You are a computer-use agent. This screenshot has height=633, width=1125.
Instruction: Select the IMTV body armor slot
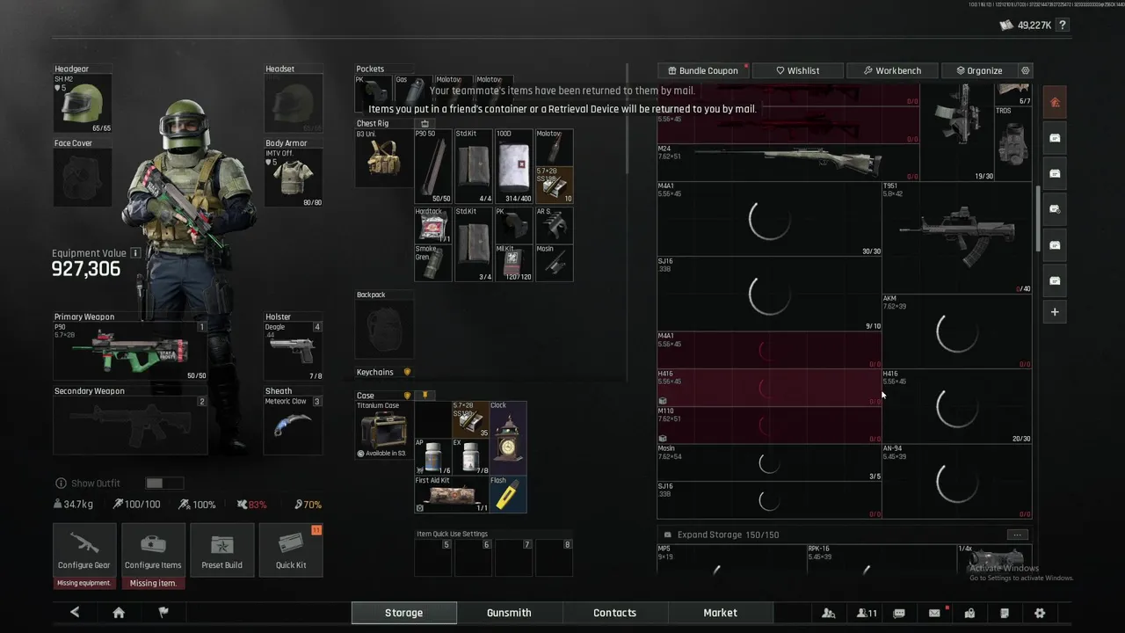pos(294,178)
